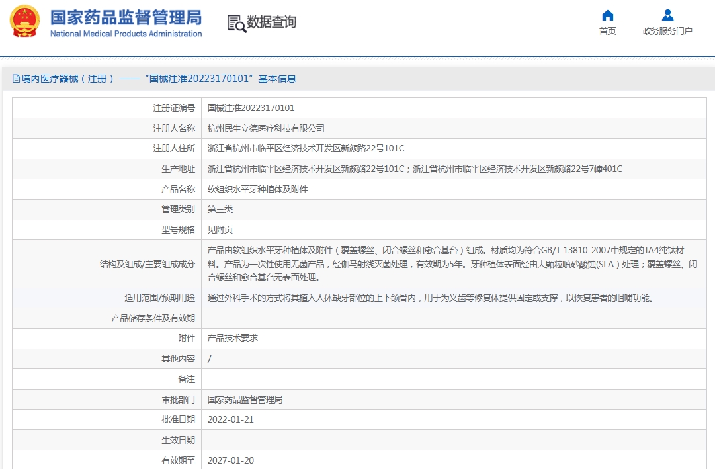This screenshot has height=469, width=715.
Task: Open 政务服务门户 user portal icon
Action: [667, 15]
